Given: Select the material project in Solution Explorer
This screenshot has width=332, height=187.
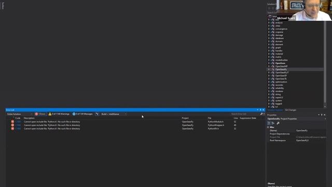Looking at the screenshot, I should (279, 54).
